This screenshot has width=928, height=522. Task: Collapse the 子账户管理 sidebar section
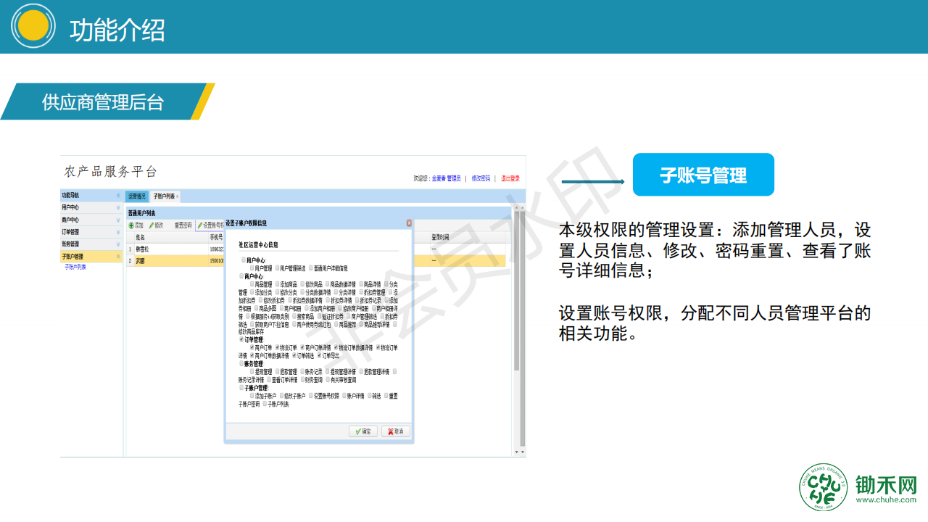tap(118, 257)
